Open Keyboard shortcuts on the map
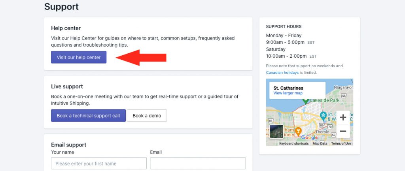 tap(294, 144)
